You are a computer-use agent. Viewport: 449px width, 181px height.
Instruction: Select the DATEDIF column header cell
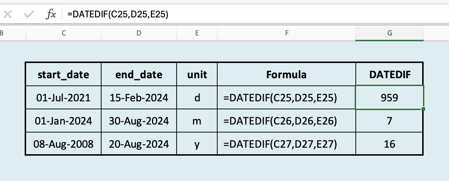coord(390,75)
